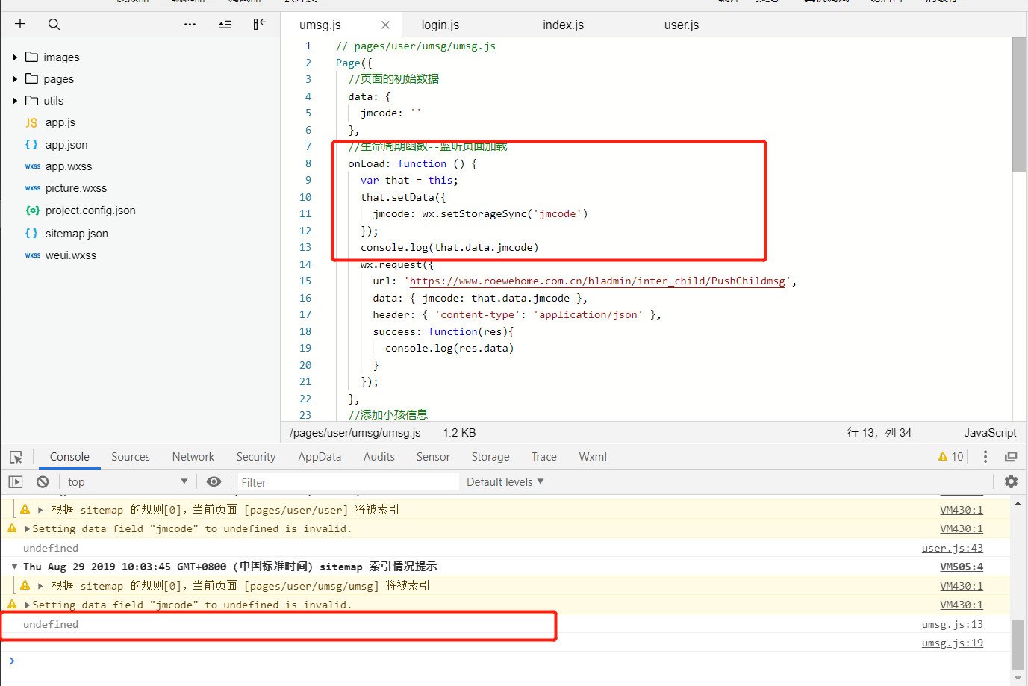1028x686 pixels.
Task: Open the Wxml devtools tab
Action: click(x=593, y=457)
